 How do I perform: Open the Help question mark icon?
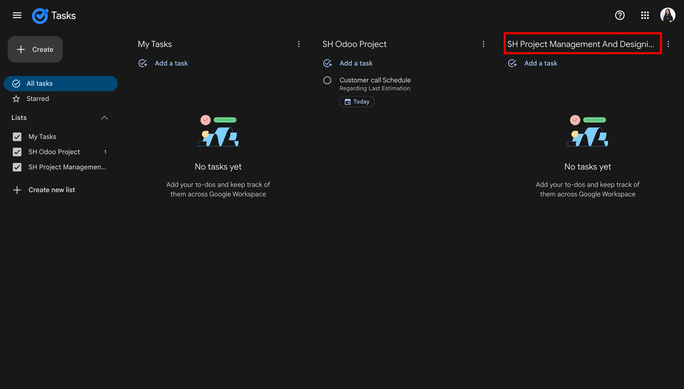click(x=620, y=15)
